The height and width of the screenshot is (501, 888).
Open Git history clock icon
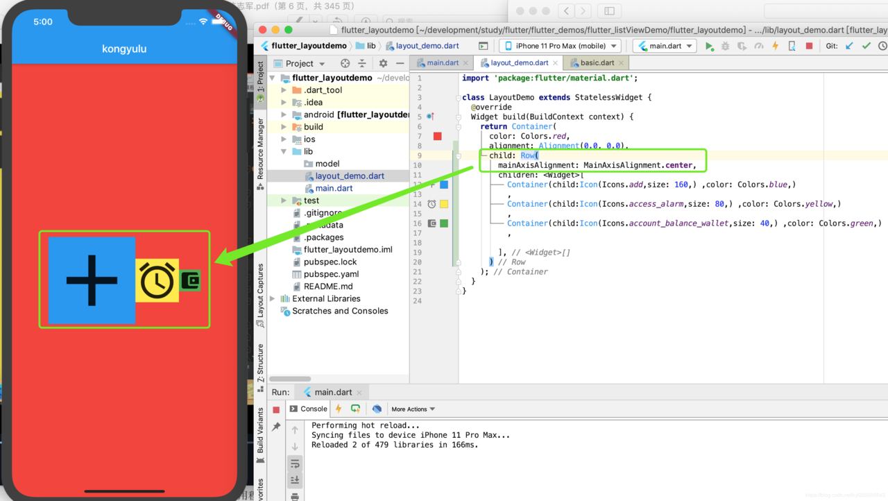(x=882, y=46)
